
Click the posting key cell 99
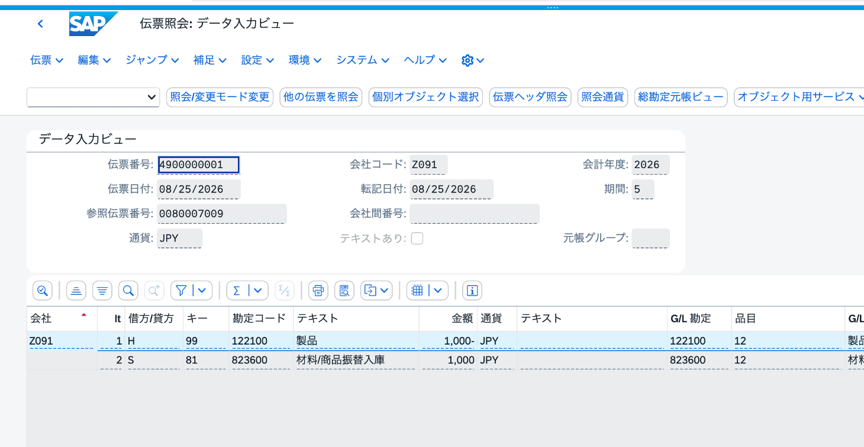point(206,341)
